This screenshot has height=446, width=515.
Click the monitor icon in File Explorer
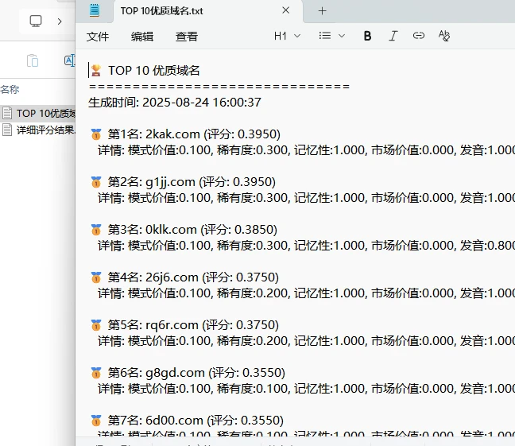tap(36, 21)
